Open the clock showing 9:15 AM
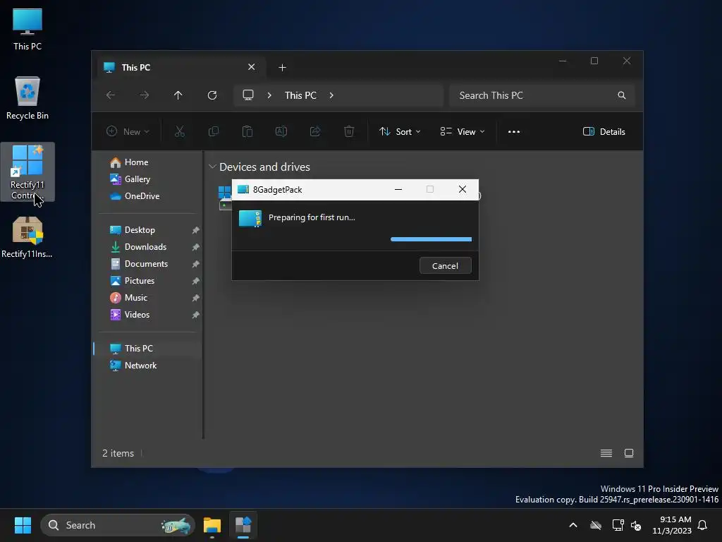Screen dimensions: 722x542 [x=672, y=525]
